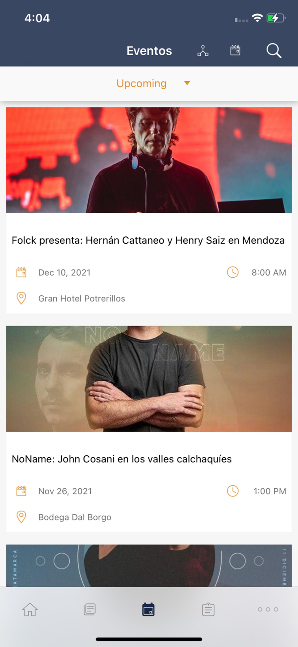Viewport: 298px width, 647px height.
Task: Open the search magnifier icon
Action: point(273,51)
